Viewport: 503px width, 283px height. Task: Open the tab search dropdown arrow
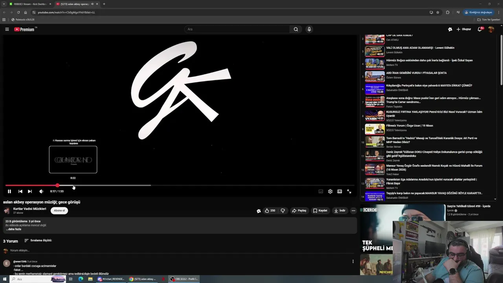(4, 4)
